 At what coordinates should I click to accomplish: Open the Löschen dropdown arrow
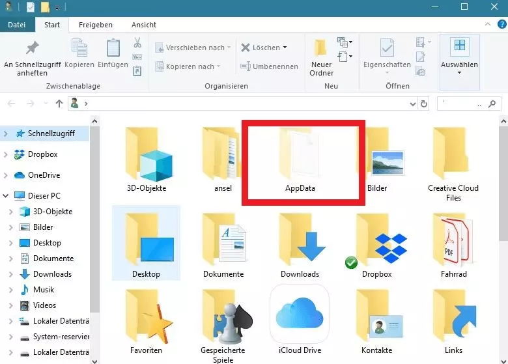pos(285,48)
